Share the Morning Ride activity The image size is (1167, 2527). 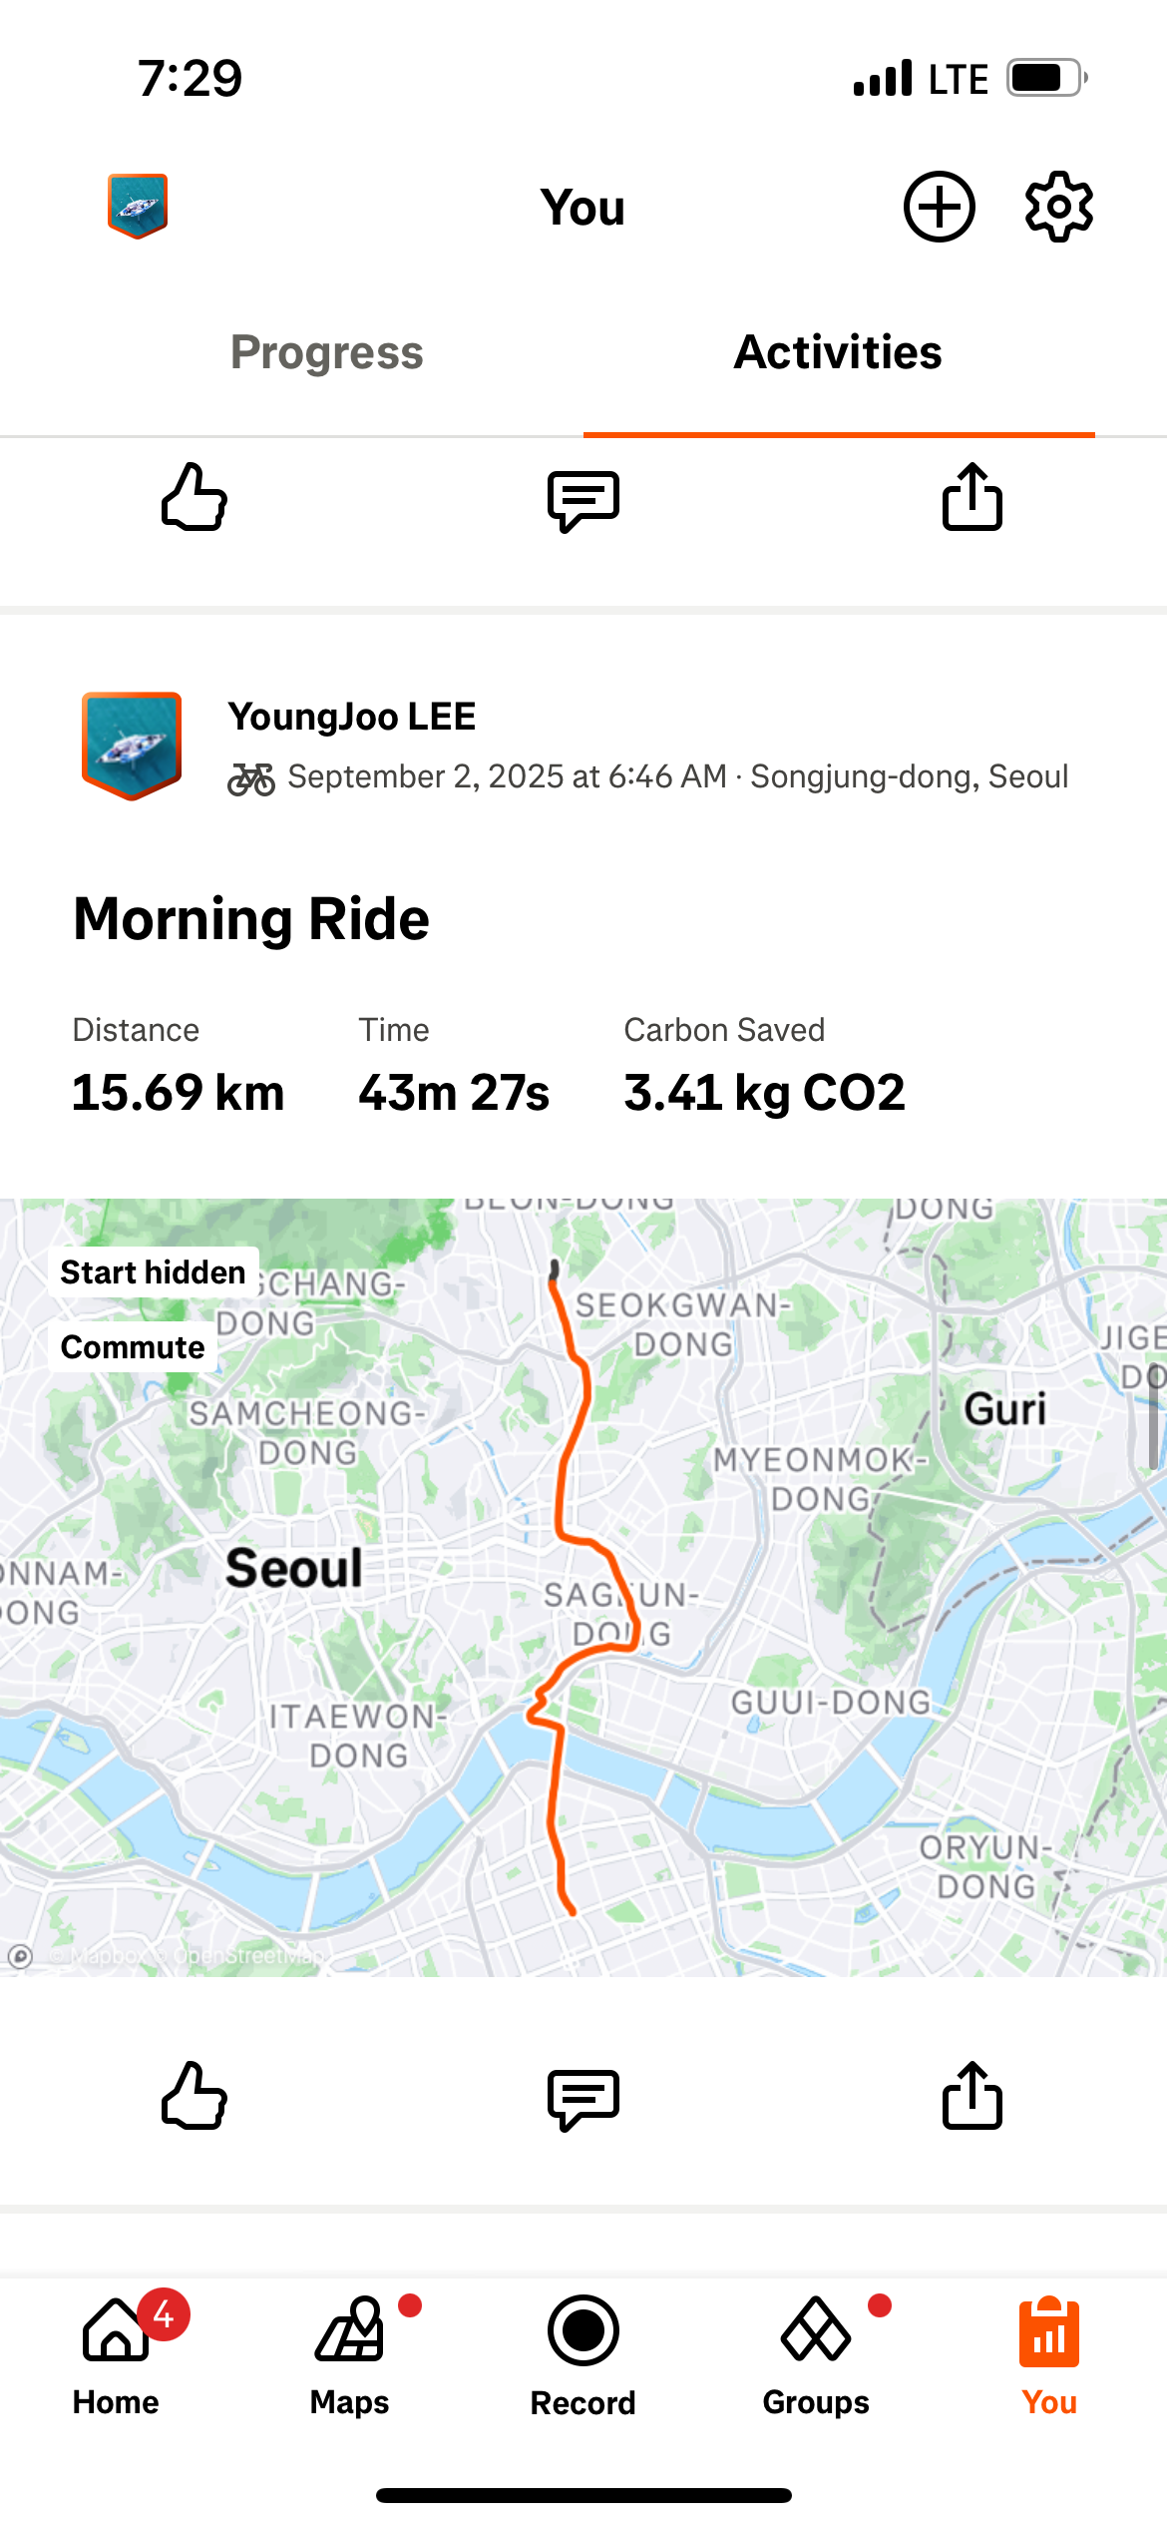[972, 2096]
